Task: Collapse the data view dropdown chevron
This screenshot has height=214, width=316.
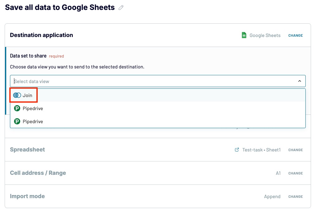Action: (x=300, y=81)
